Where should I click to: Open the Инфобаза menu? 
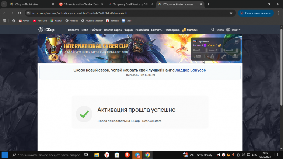(x=142, y=30)
